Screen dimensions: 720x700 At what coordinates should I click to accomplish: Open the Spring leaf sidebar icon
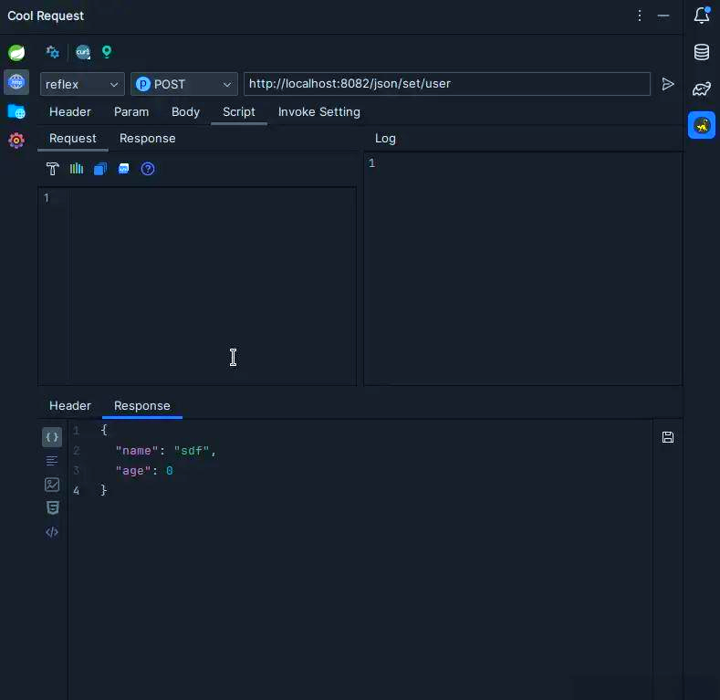point(16,53)
